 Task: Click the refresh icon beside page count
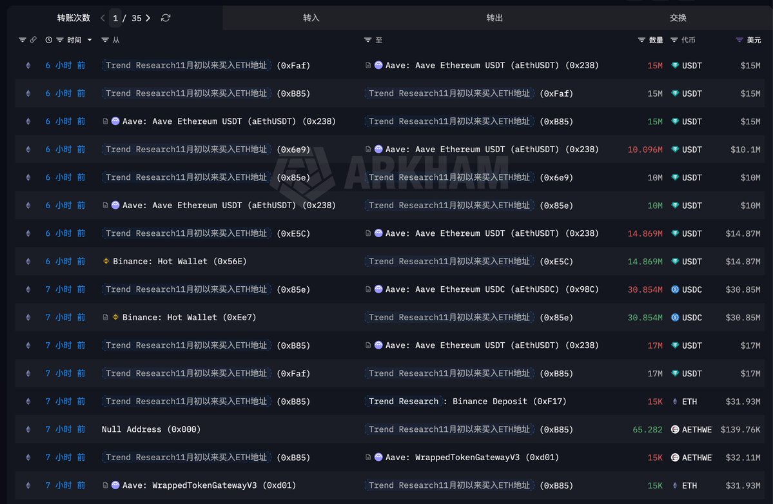coord(166,18)
